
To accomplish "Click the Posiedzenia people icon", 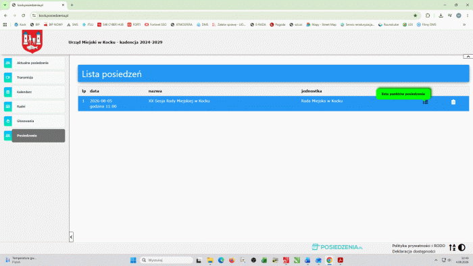I will 8,136.
